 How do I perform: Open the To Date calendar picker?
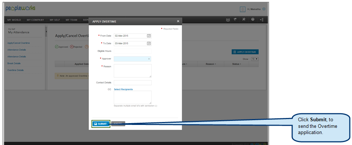[149, 43]
